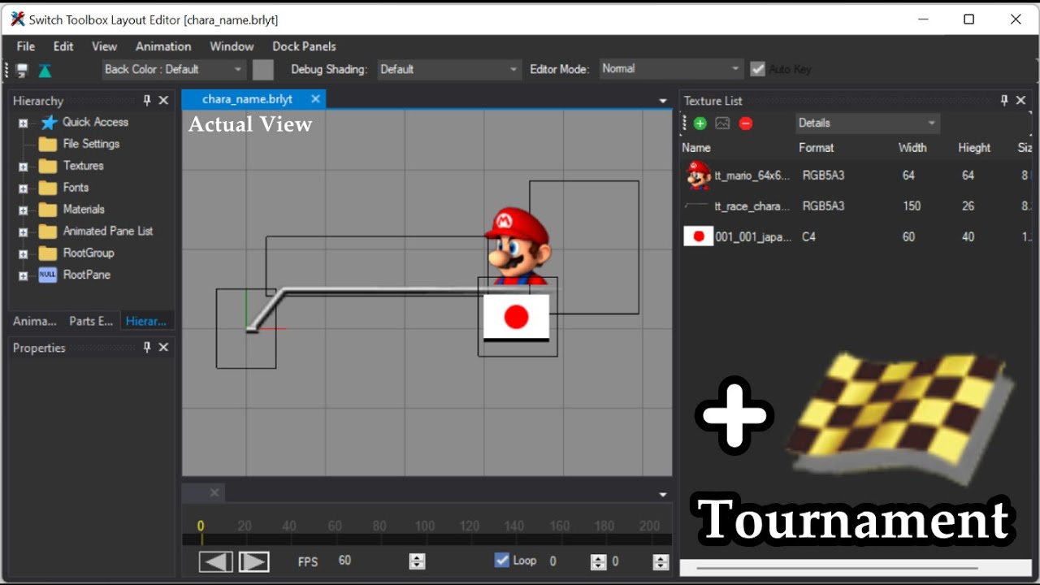Select the RootPane null item
Viewport: 1040px width, 585px height.
(75, 275)
